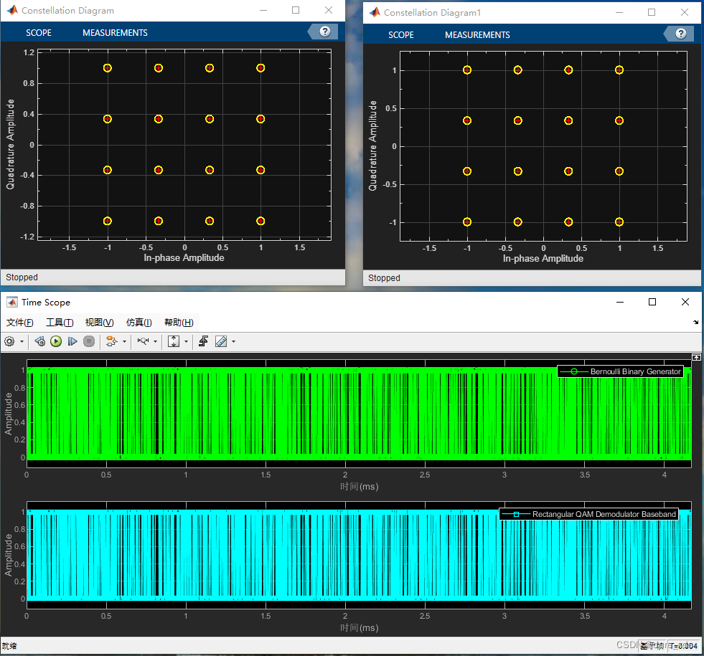704x656 pixels.
Task: Open the settings gear dropdown arrow
Action: (22, 341)
